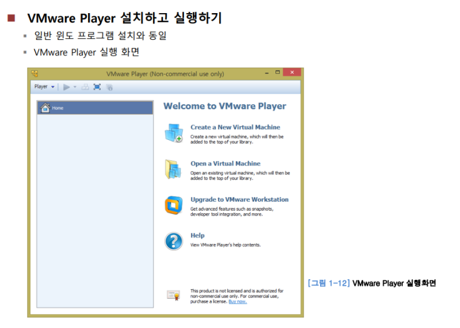This screenshot has width=460, height=328.
Task: Click the Buy now link
Action: [x=237, y=302]
